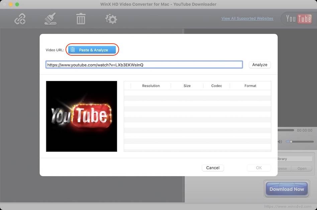The image size is (317, 210).
Task: Click the Analyze button
Action: tap(259, 65)
